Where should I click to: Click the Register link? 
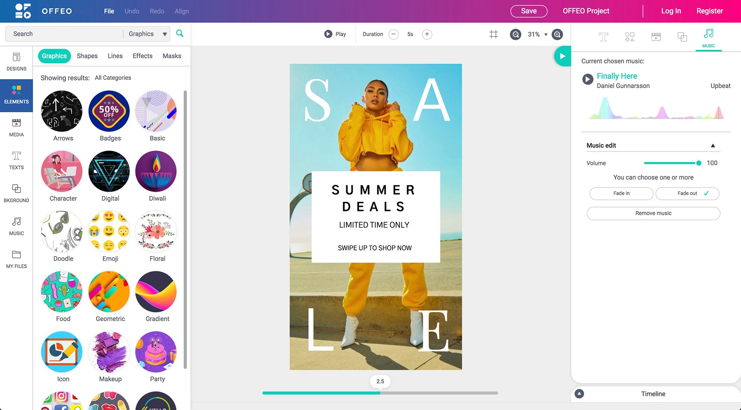coord(709,11)
